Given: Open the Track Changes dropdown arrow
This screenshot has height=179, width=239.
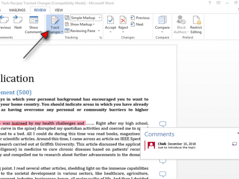Looking at the screenshot, I should point(62,32).
